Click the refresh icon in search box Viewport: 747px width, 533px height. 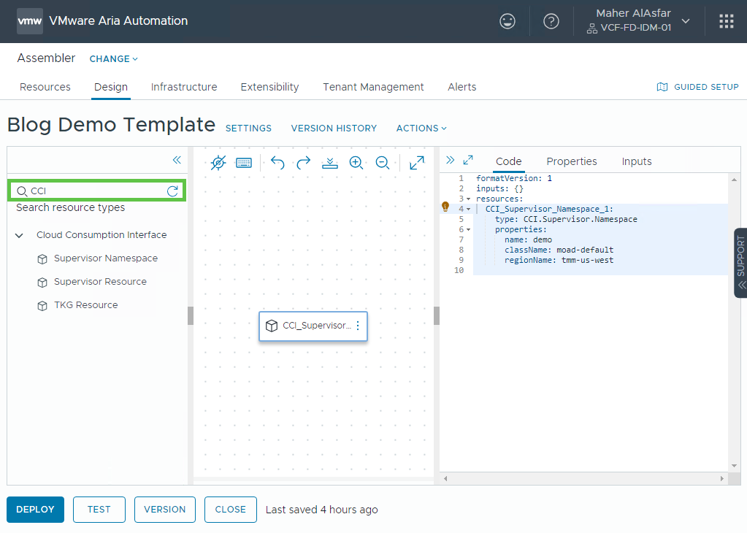pos(172,191)
